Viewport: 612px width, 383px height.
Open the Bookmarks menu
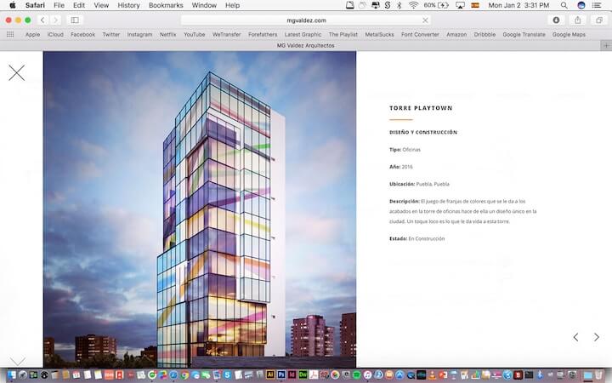tap(165, 5)
